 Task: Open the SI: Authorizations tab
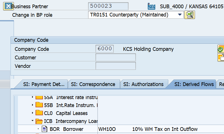click(x=143, y=84)
